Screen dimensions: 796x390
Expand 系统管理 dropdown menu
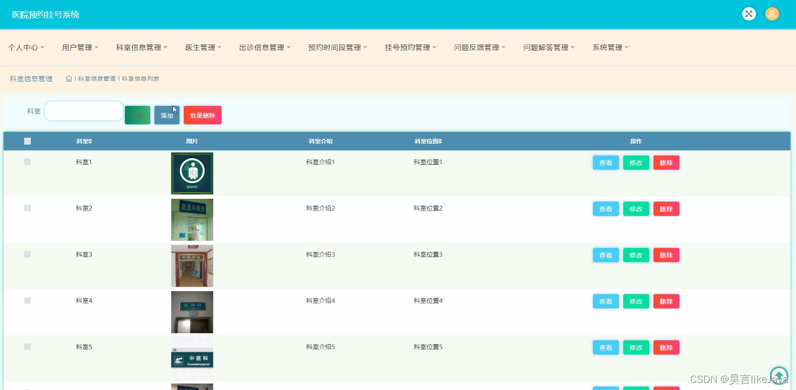pos(611,48)
